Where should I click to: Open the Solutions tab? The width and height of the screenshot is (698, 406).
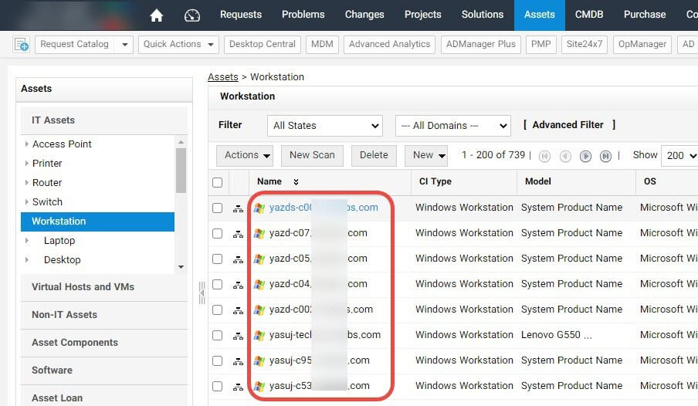point(483,15)
